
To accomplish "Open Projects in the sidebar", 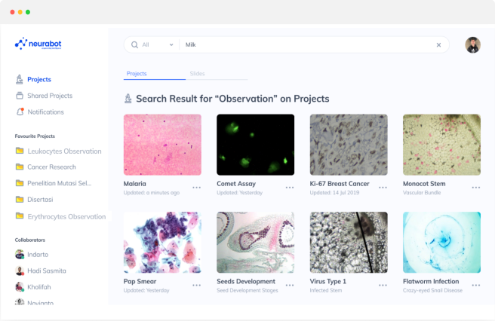I will (x=39, y=79).
